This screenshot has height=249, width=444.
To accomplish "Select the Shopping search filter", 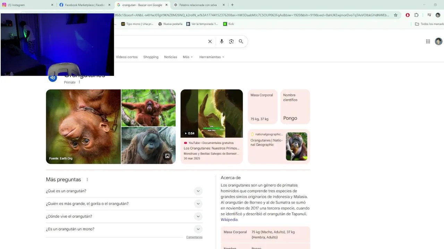I will (x=151, y=57).
